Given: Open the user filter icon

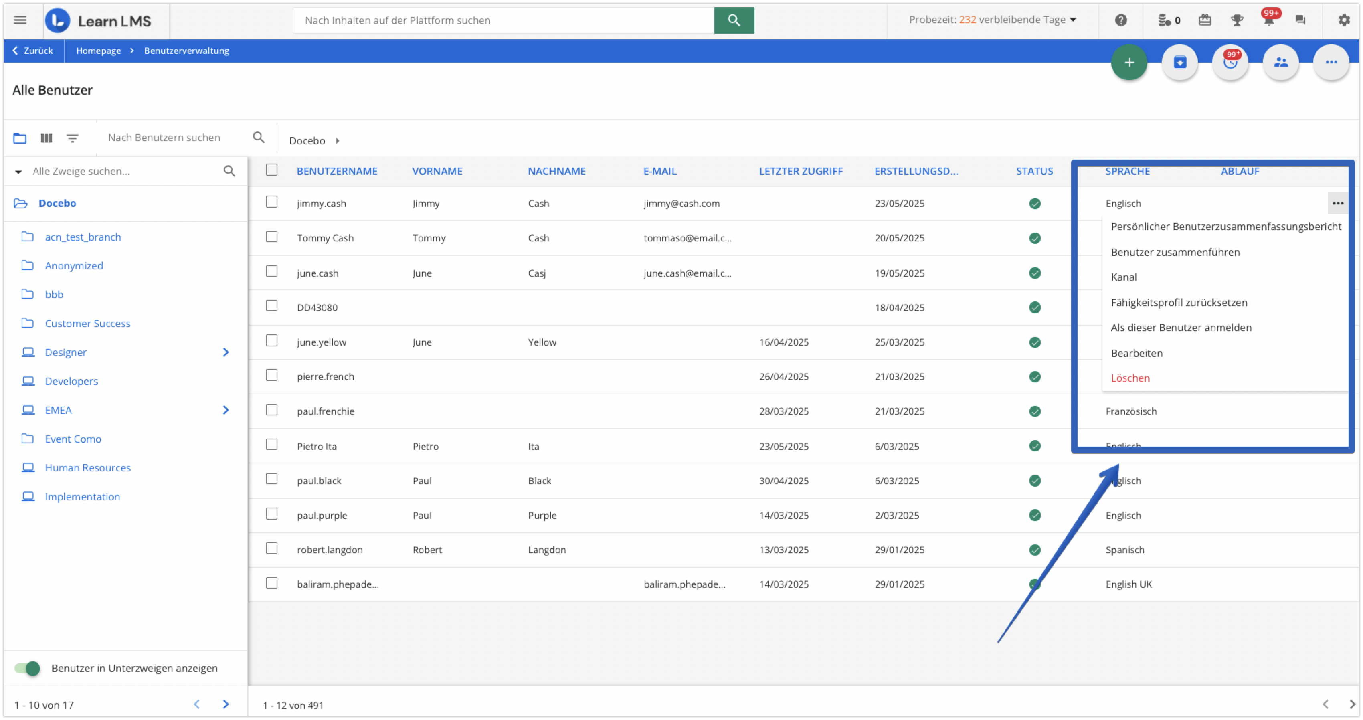Looking at the screenshot, I should [73, 138].
